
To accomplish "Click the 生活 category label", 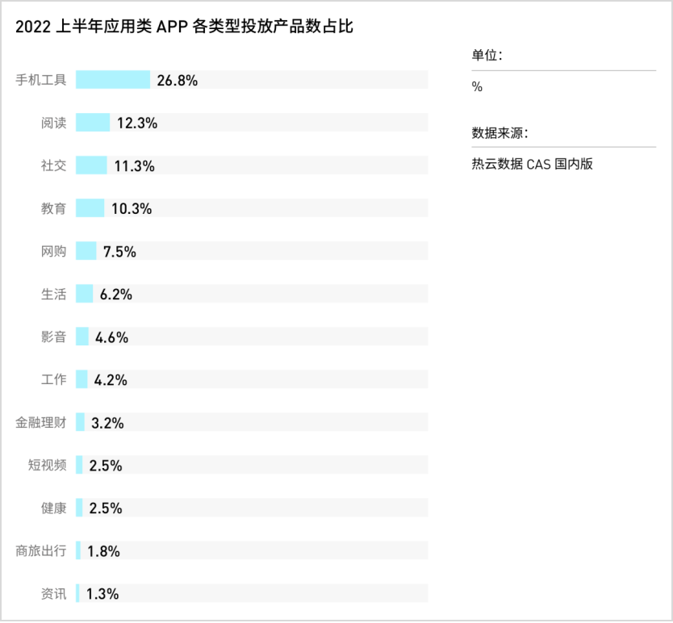I will pyautogui.click(x=54, y=294).
